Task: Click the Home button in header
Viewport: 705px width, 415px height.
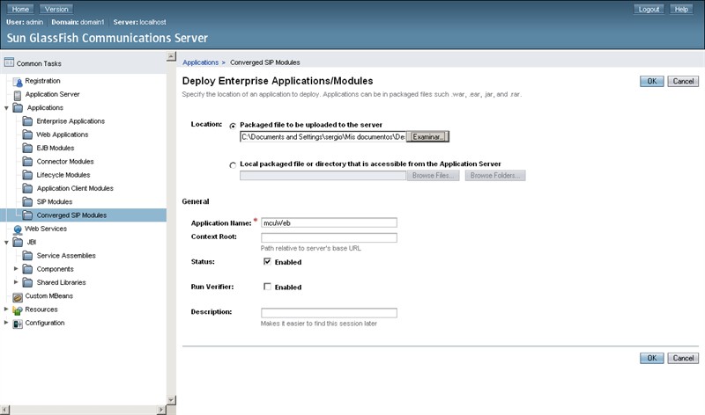Action: [x=20, y=9]
